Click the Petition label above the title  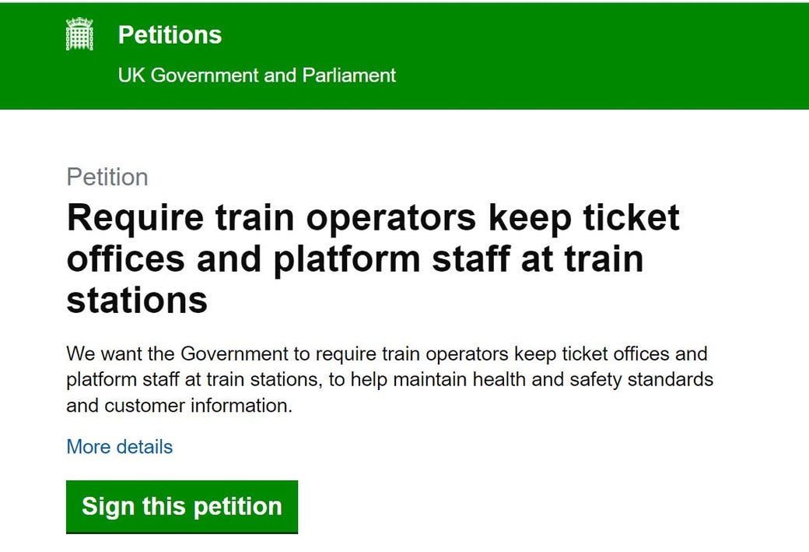[x=107, y=177]
